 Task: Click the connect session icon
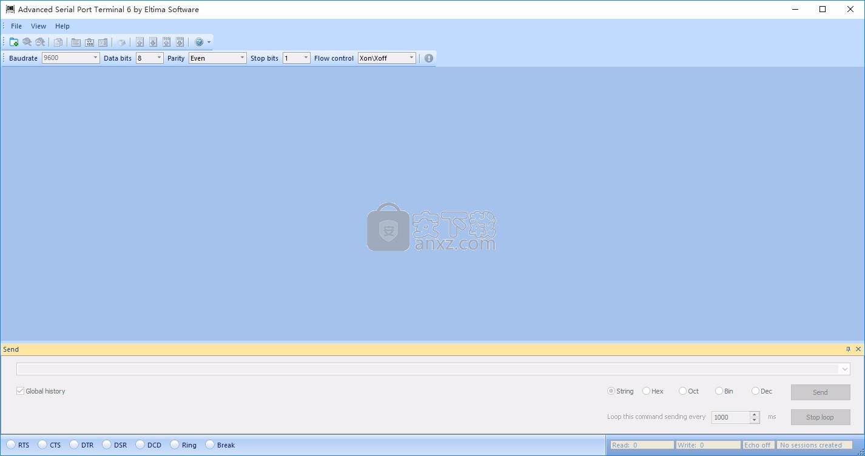(x=27, y=42)
